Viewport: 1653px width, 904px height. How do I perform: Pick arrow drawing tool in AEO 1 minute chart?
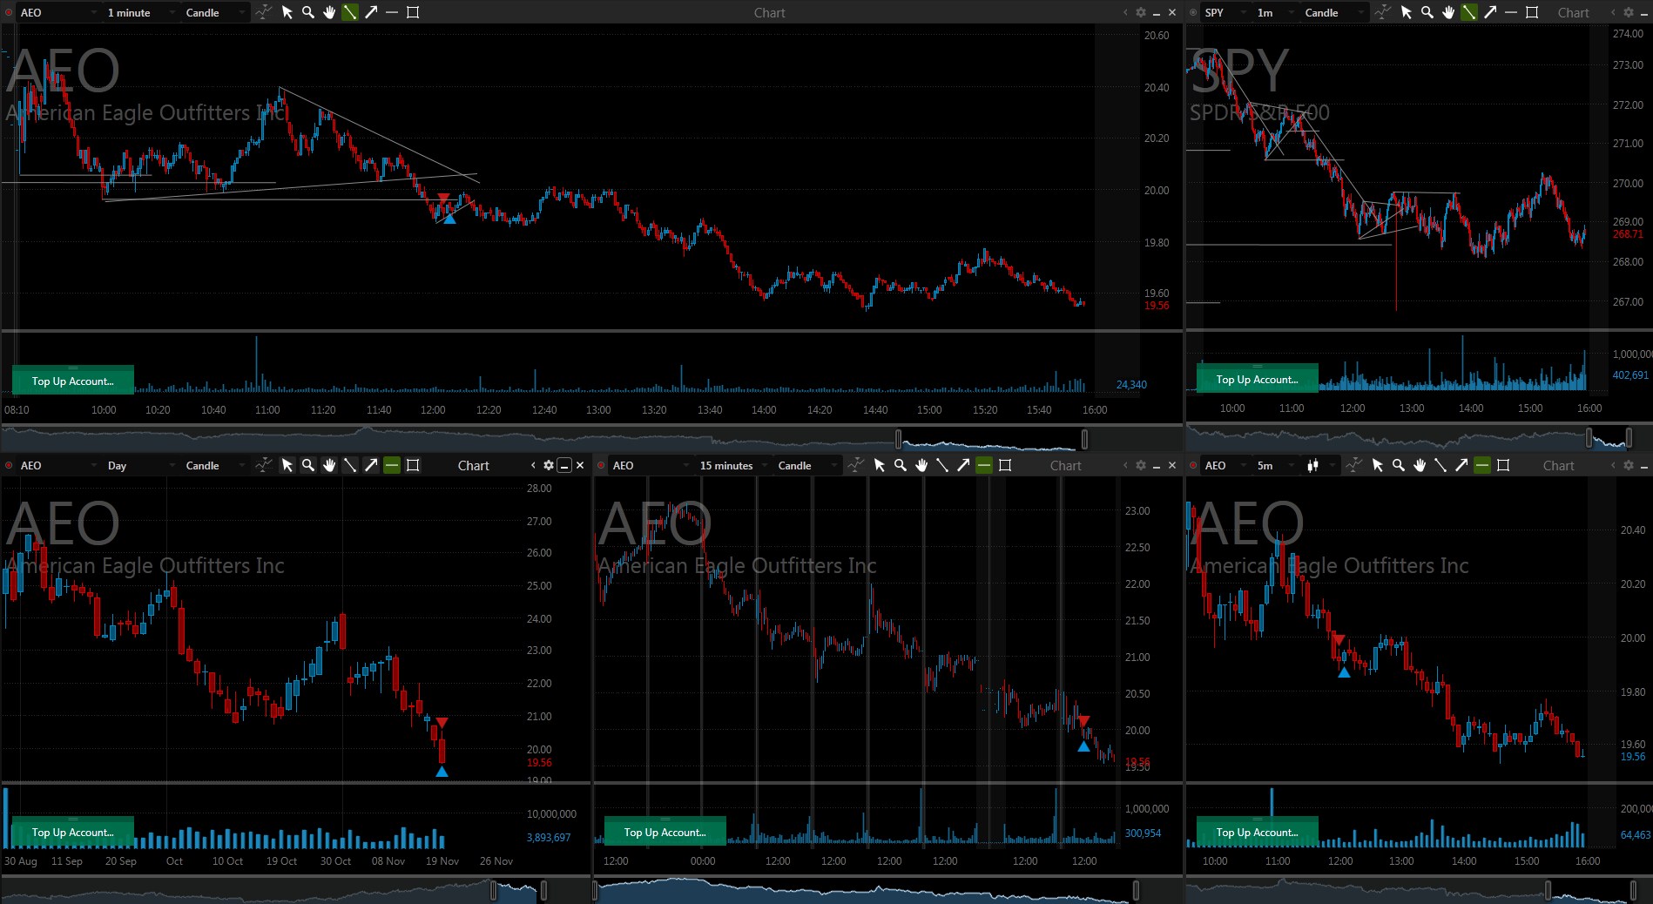point(371,12)
